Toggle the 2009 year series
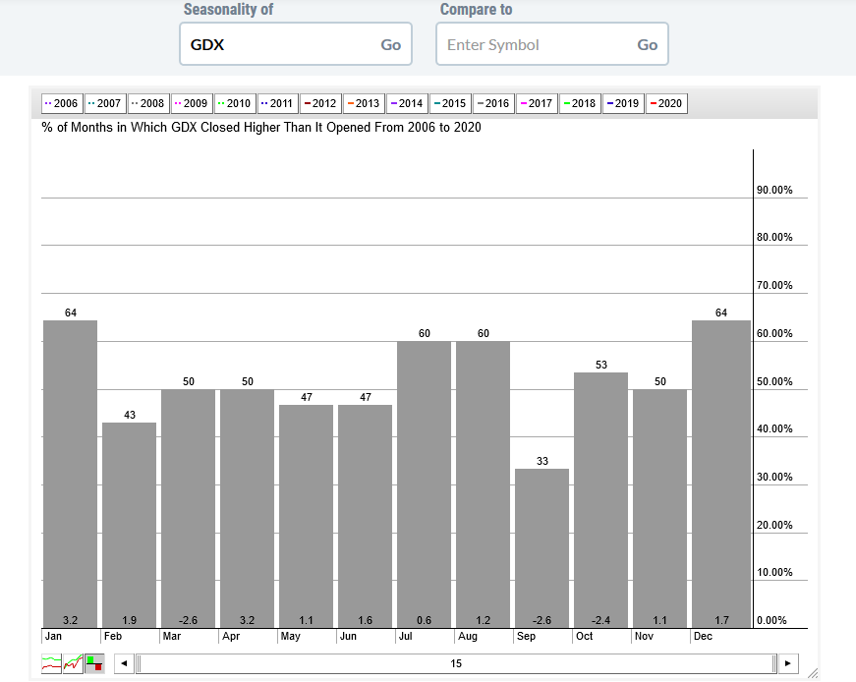The width and height of the screenshot is (856, 682). coord(191,103)
